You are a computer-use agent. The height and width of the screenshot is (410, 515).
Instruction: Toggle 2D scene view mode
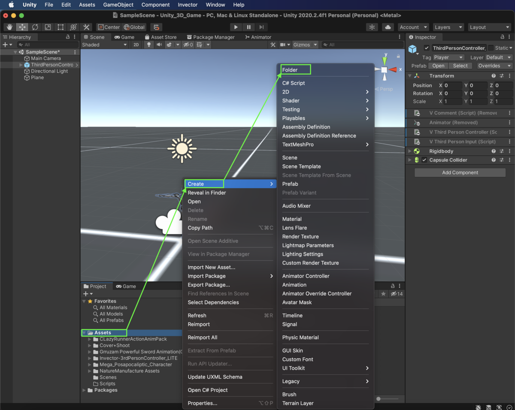136,45
